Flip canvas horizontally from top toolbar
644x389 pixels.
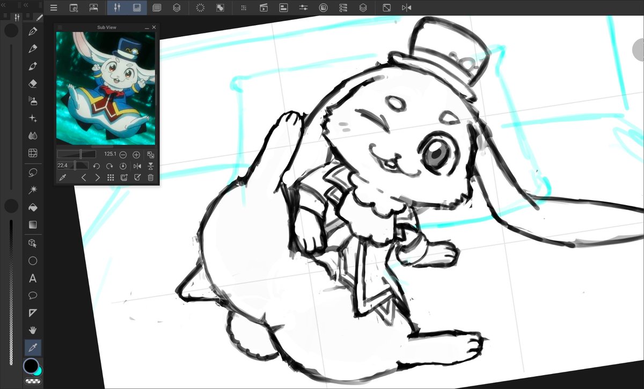[x=406, y=8]
